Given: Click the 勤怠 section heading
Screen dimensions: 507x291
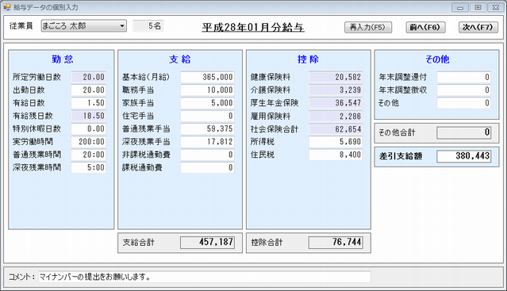Looking at the screenshot, I should pos(63,59).
